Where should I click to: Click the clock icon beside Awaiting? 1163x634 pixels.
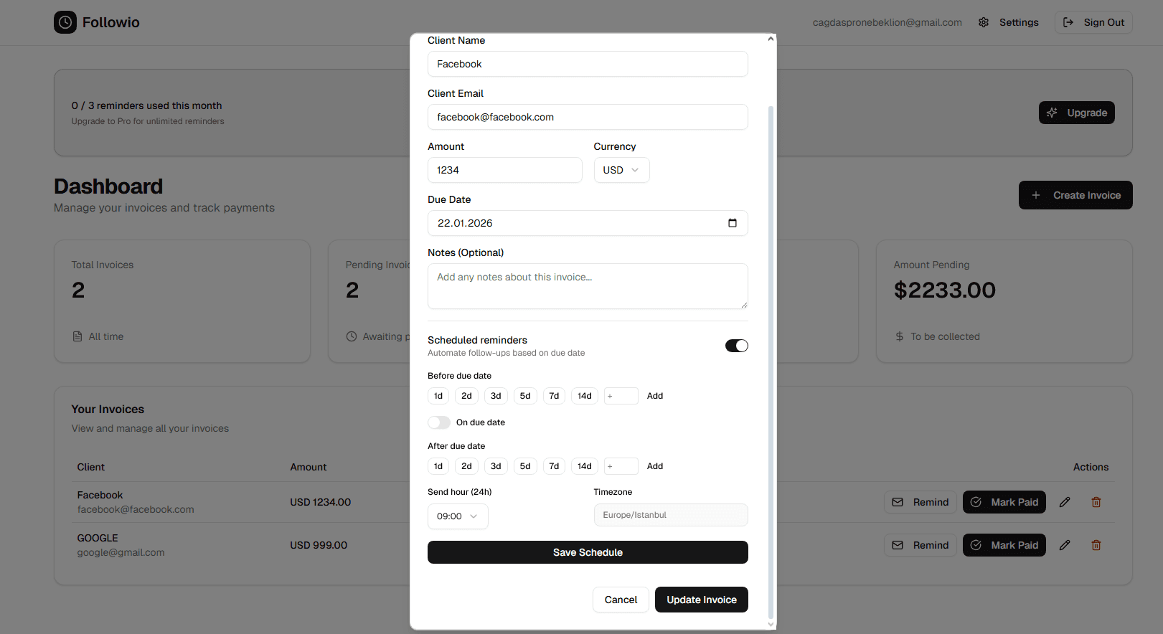point(352,336)
